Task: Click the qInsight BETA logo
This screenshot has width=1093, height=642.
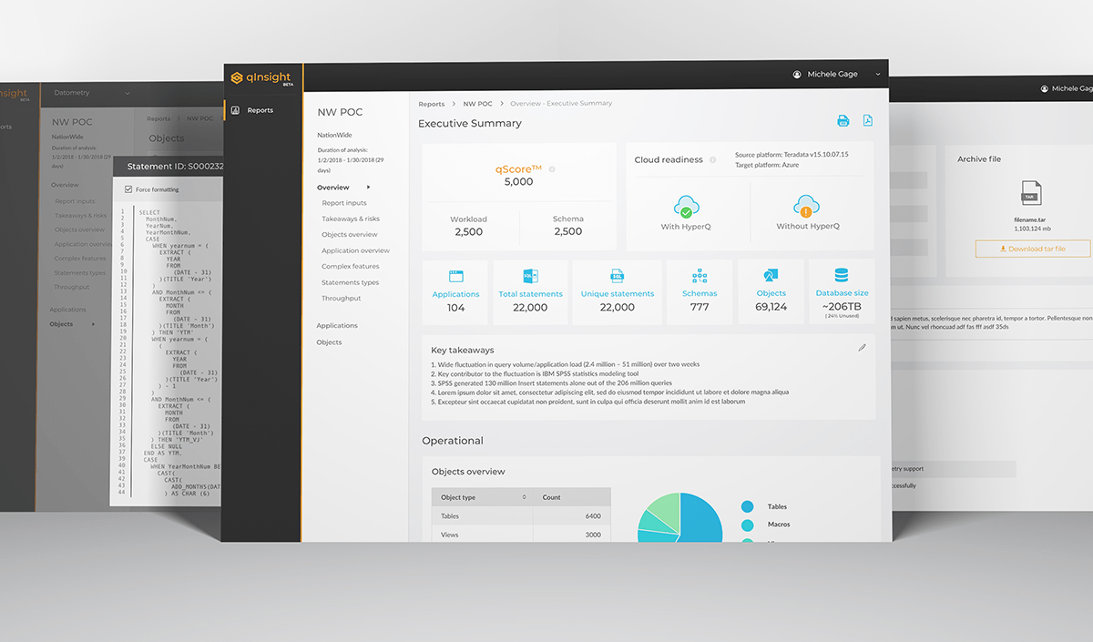Action: coord(262,77)
